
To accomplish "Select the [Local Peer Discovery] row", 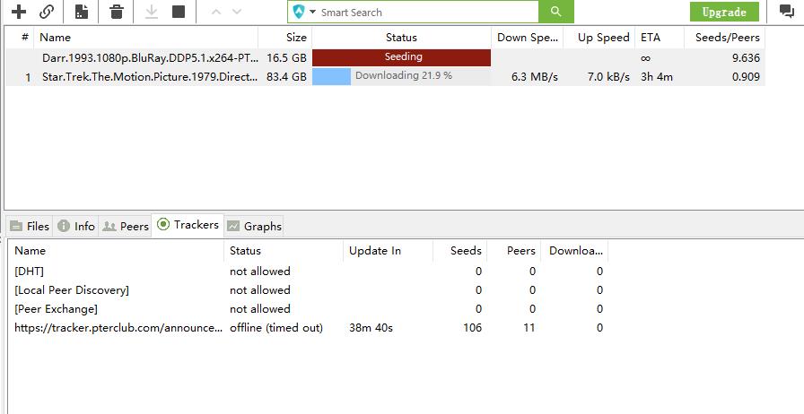I will [309, 290].
